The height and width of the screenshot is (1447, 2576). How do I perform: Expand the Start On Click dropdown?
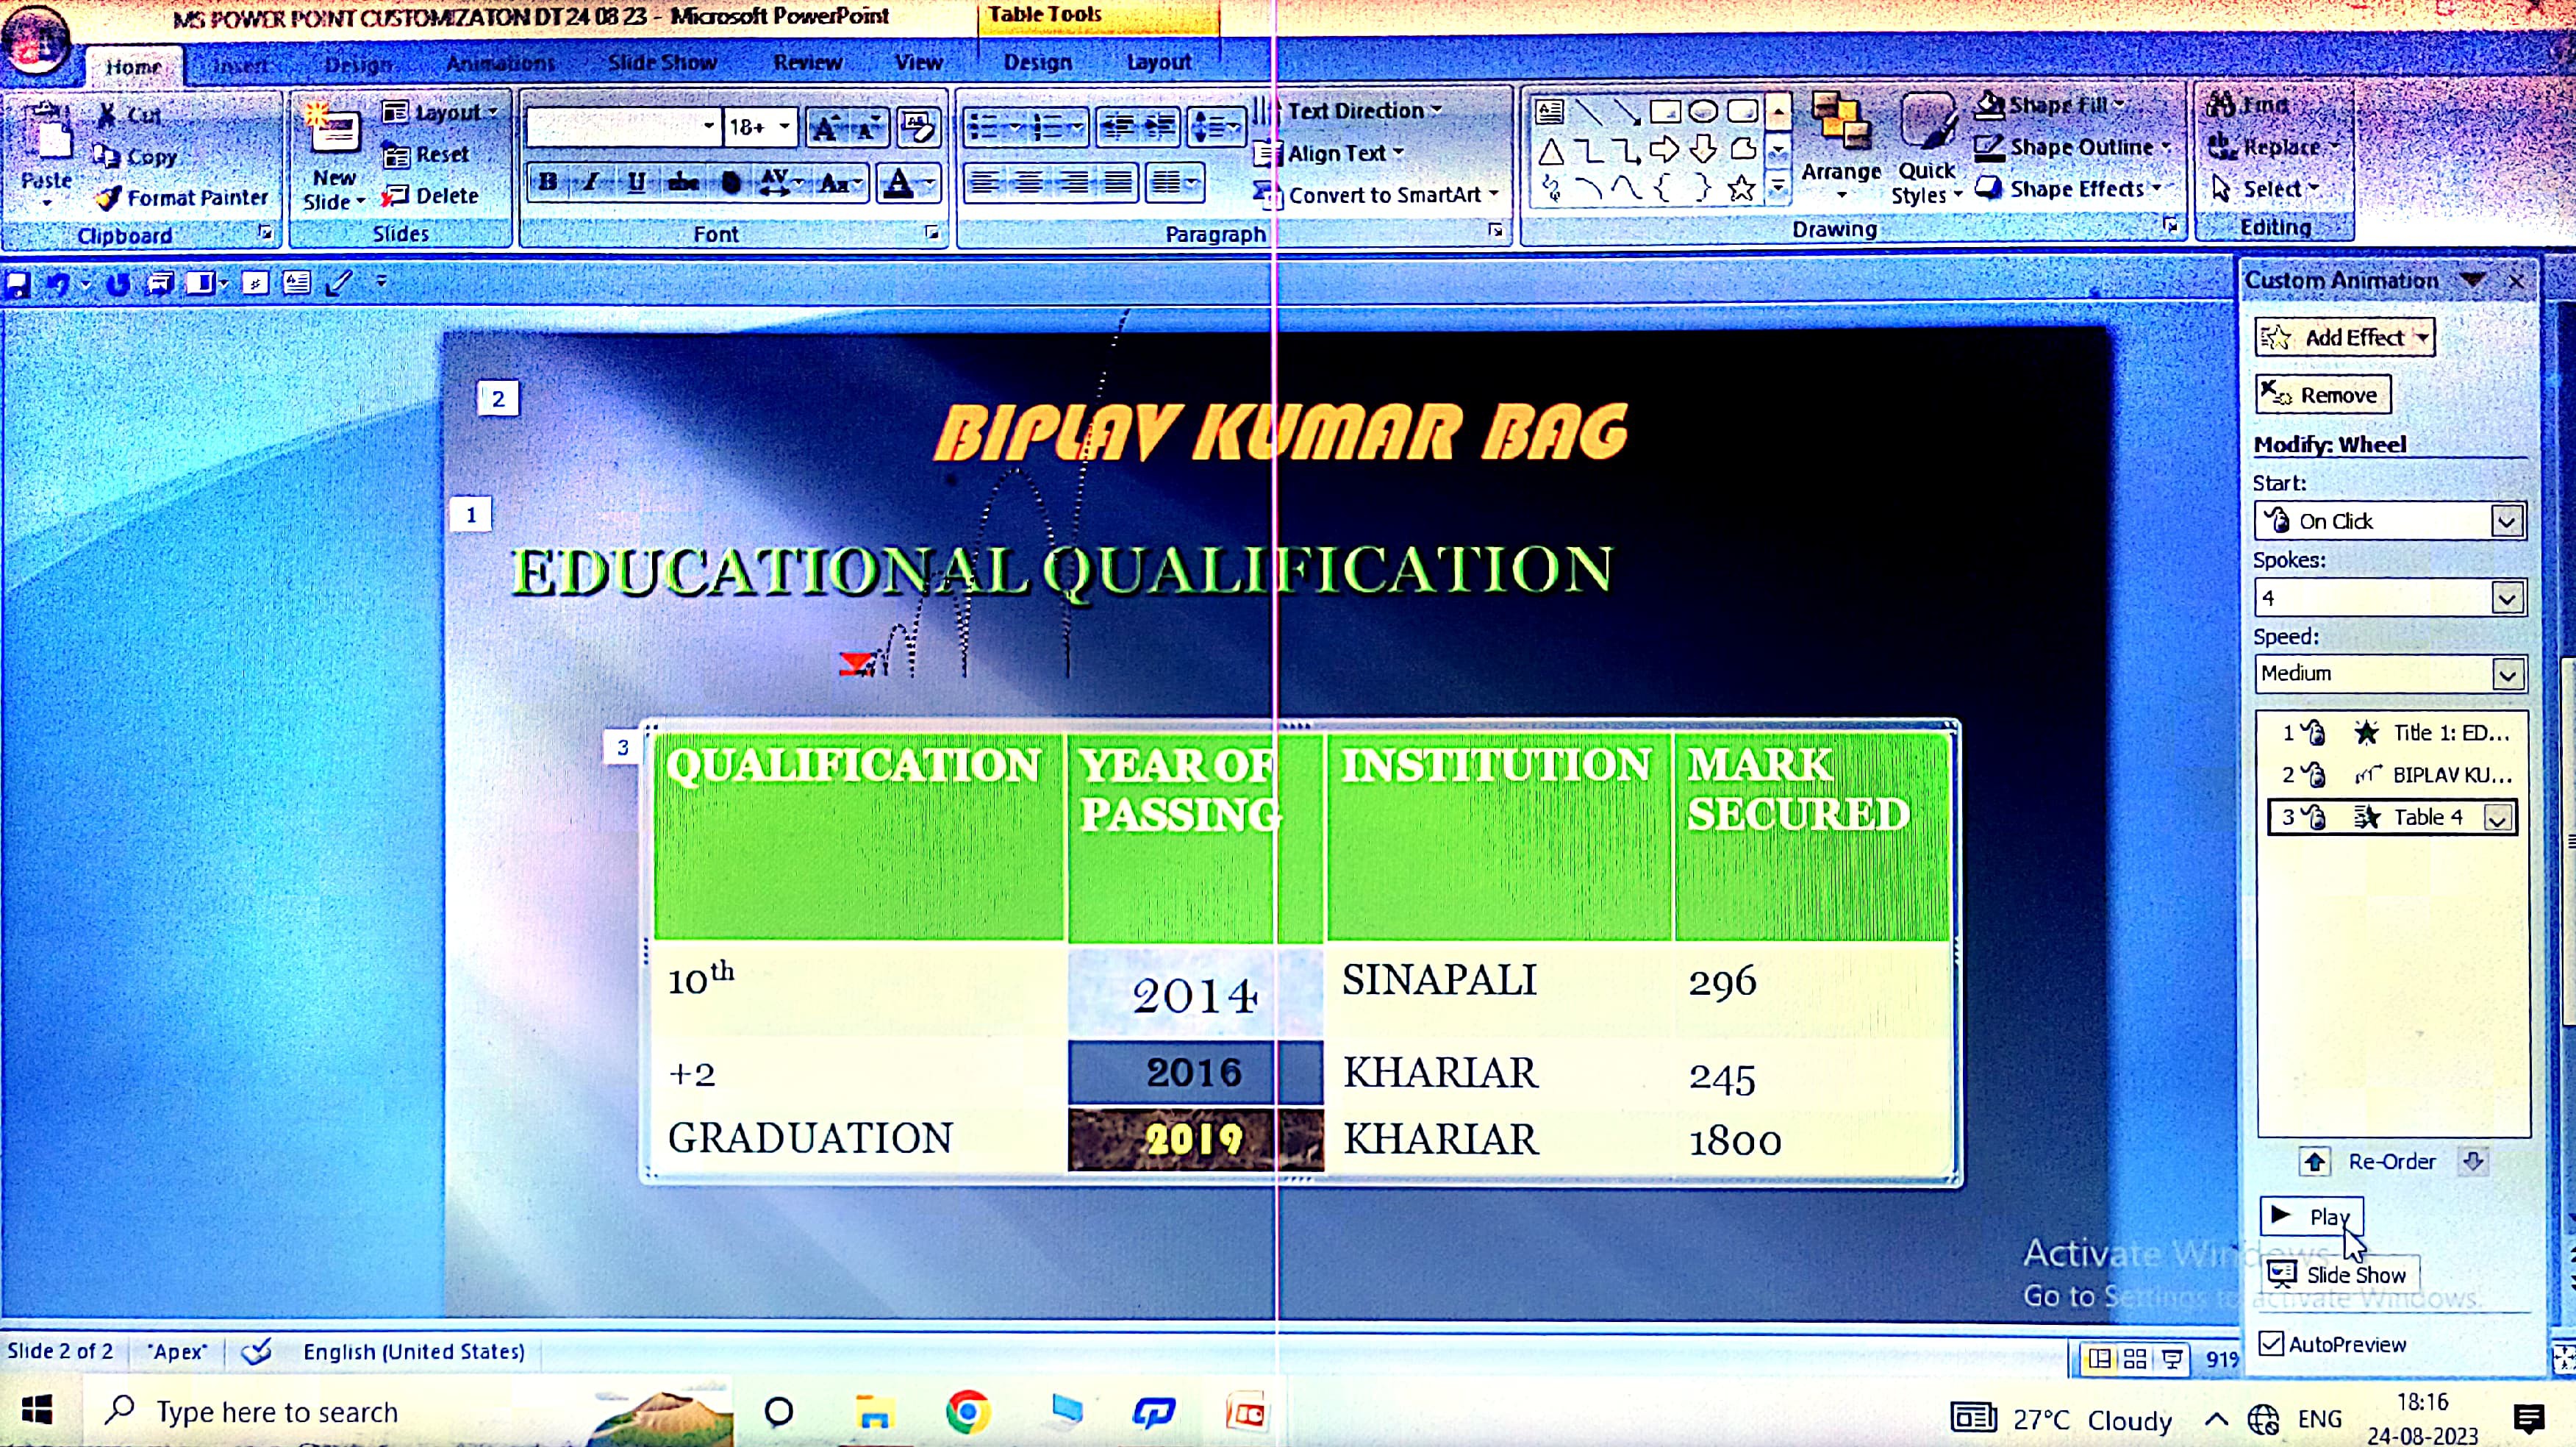(2506, 521)
